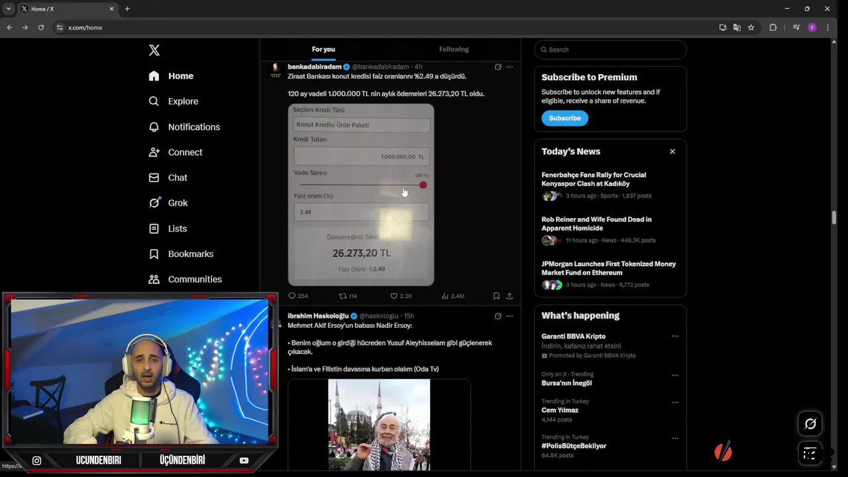Open Notifications in the sidebar
Screen dimensions: 848x477
[x=184, y=127]
